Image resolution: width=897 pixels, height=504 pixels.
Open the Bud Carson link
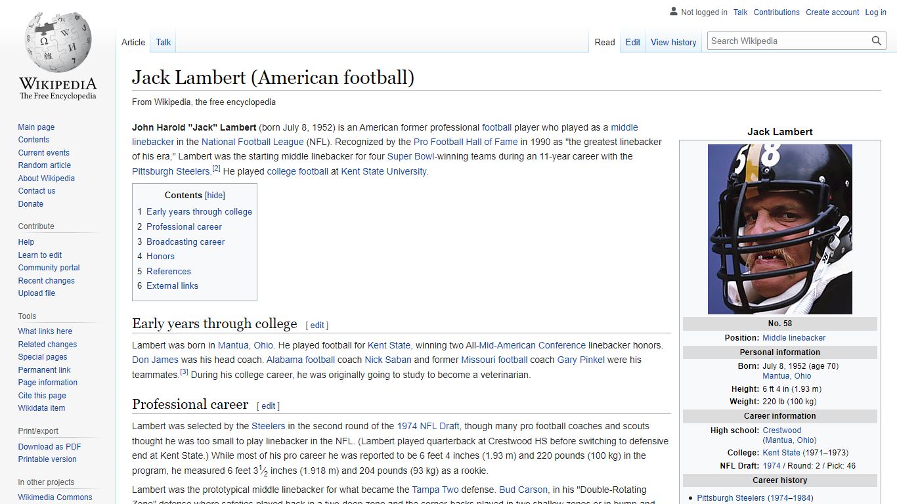pos(523,490)
